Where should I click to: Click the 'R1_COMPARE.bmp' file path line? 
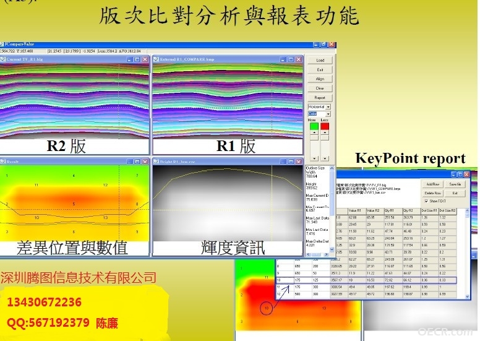point(369,189)
